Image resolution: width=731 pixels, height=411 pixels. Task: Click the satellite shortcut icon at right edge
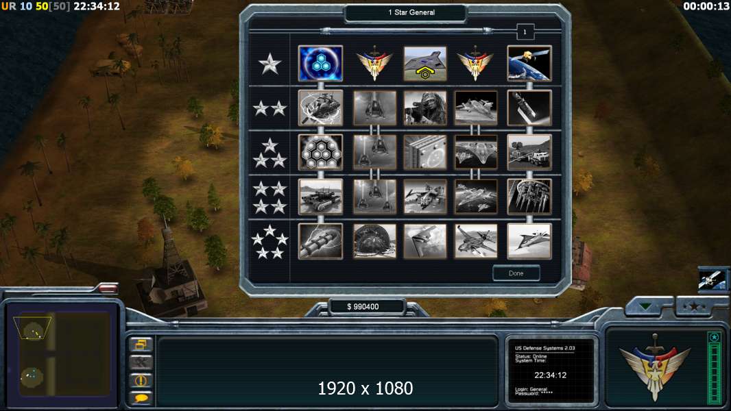[712, 280]
